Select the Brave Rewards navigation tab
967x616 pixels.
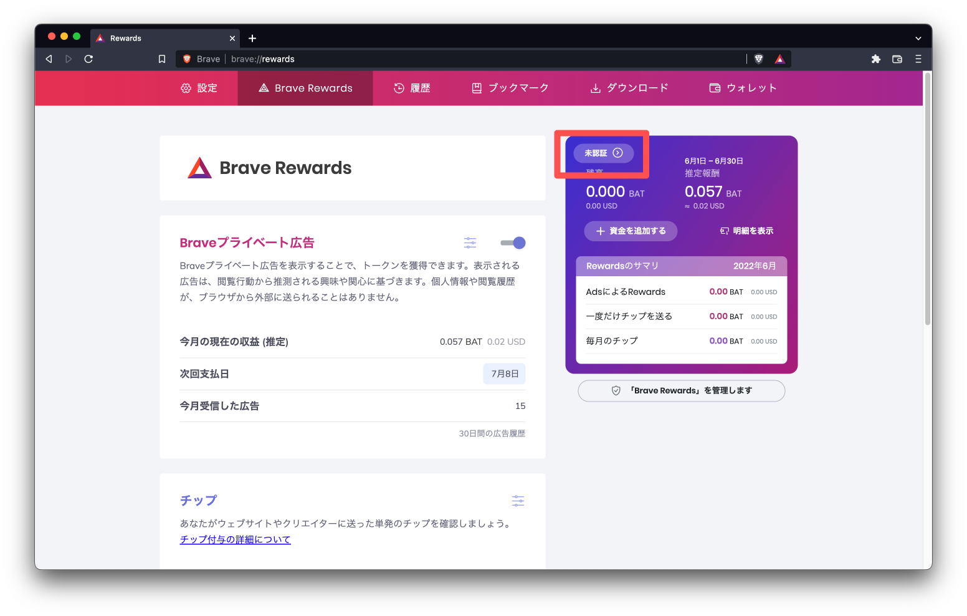coord(305,89)
